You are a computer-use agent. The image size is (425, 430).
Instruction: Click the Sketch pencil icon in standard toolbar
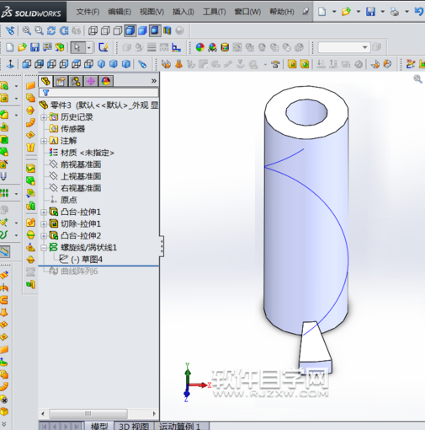[x=104, y=47]
